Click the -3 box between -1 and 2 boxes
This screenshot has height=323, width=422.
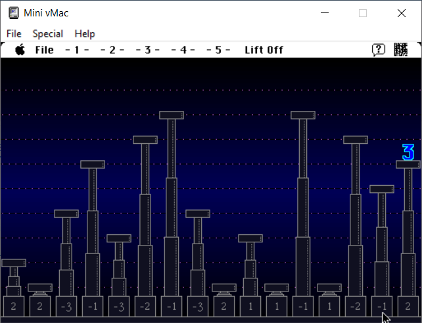point(198,307)
